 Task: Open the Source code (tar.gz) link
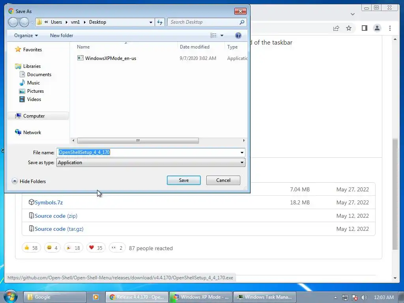pyautogui.click(x=59, y=229)
